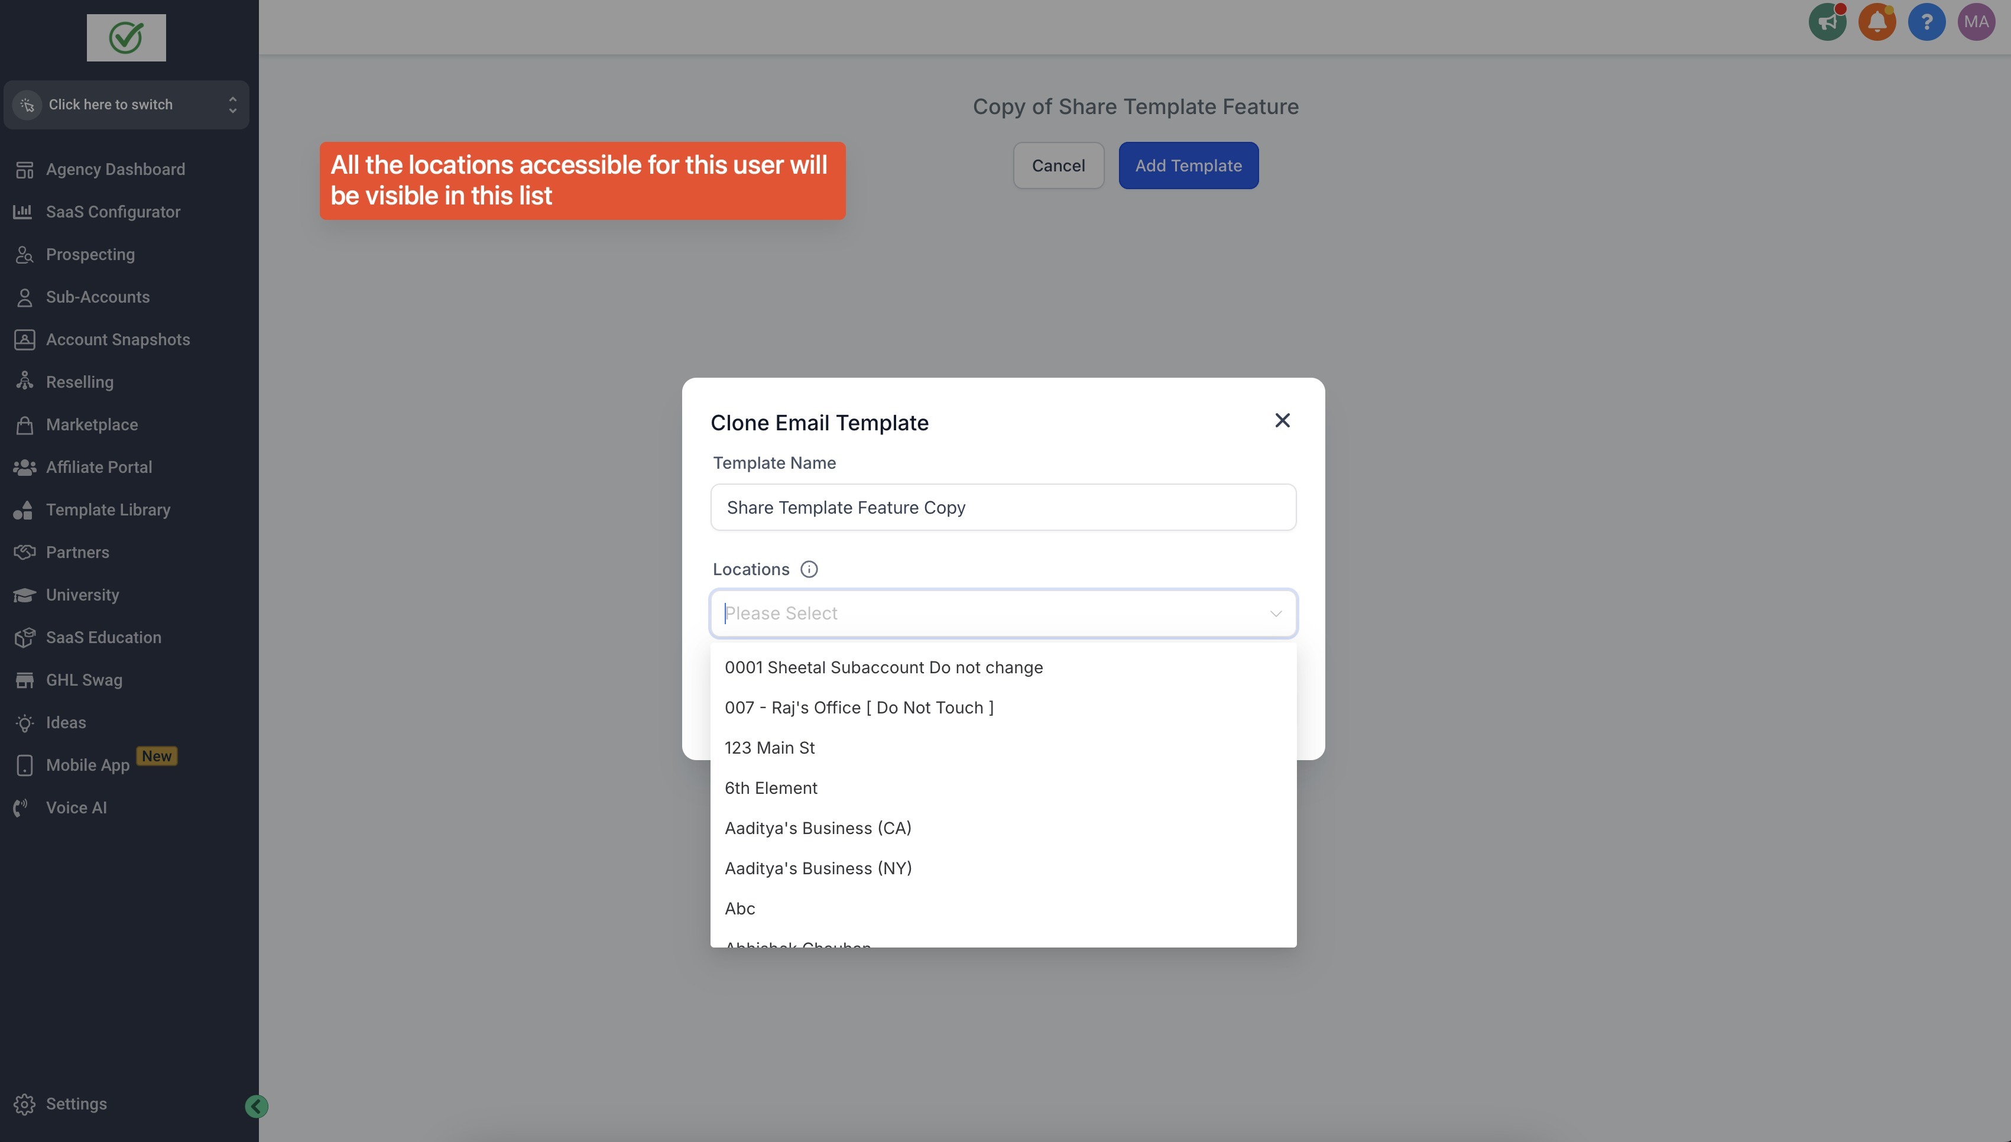2011x1142 pixels.
Task: Pick 6th Element from locations list
Action: click(x=770, y=787)
